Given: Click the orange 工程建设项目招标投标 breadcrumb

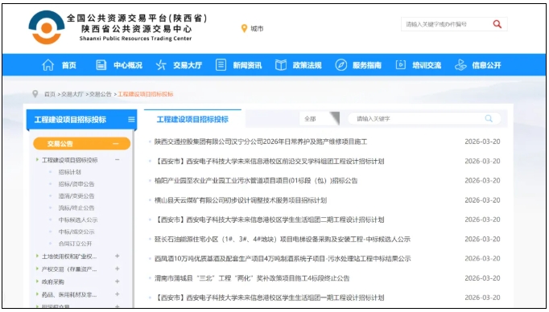Looking at the screenshot, I should pos(146,94).
